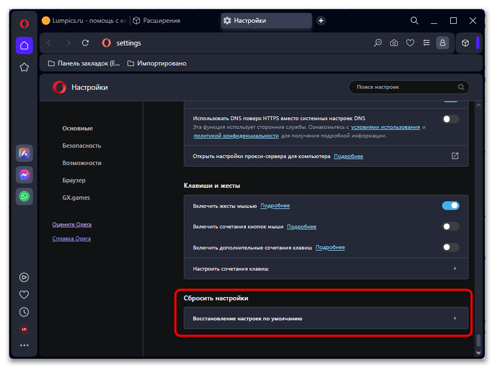Open WhatsApp in the sidebar
Viewport: 494px width, 368px height.
pos(24,196)
